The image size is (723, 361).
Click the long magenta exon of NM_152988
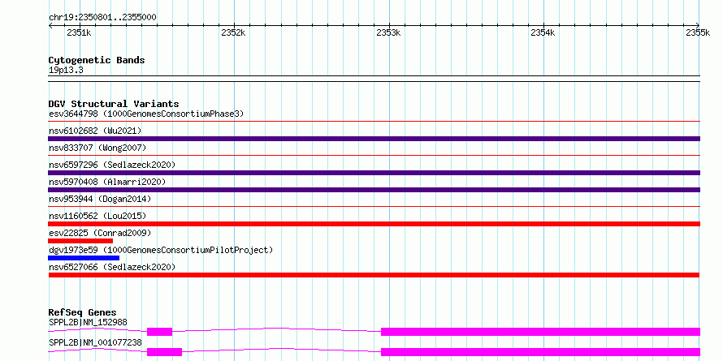coord(540,332)
